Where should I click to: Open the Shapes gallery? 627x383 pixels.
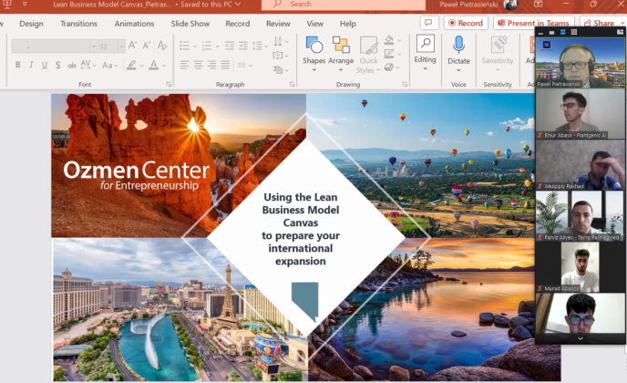point(313,54)
